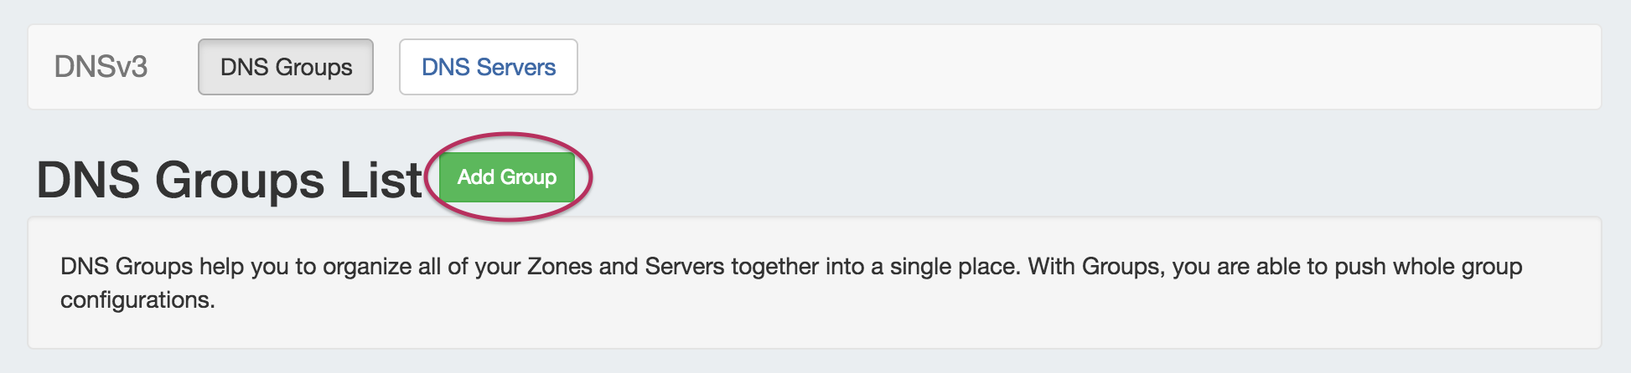The width and height of the screenshot is (1631, 373).
Task: Click the highlighted DNS Groups navigation button
Action: click(x=286, y=67)
